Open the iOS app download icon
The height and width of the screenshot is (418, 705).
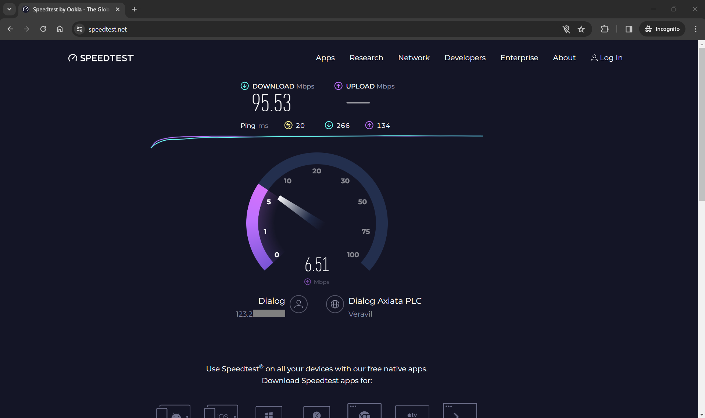(221, 411)
